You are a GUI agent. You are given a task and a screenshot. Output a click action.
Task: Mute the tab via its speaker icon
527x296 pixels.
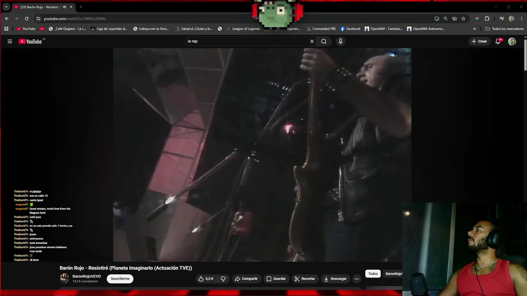pyautogui.click(x=64, y=7)
